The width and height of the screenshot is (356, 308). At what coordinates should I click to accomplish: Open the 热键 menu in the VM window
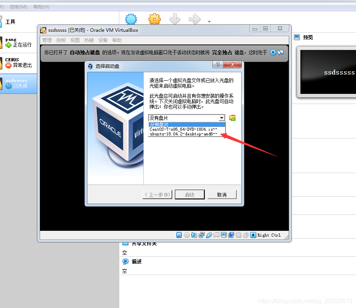coord(89,40)
